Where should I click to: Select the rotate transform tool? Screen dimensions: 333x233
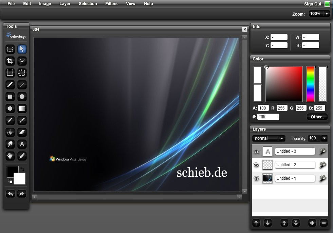tap(22, 73)
